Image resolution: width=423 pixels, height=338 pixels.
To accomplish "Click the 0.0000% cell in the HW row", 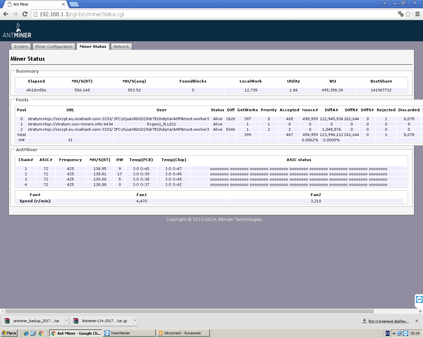I will (331, 140).
